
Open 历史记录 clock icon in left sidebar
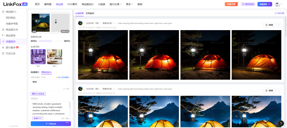tap(3, 53)
